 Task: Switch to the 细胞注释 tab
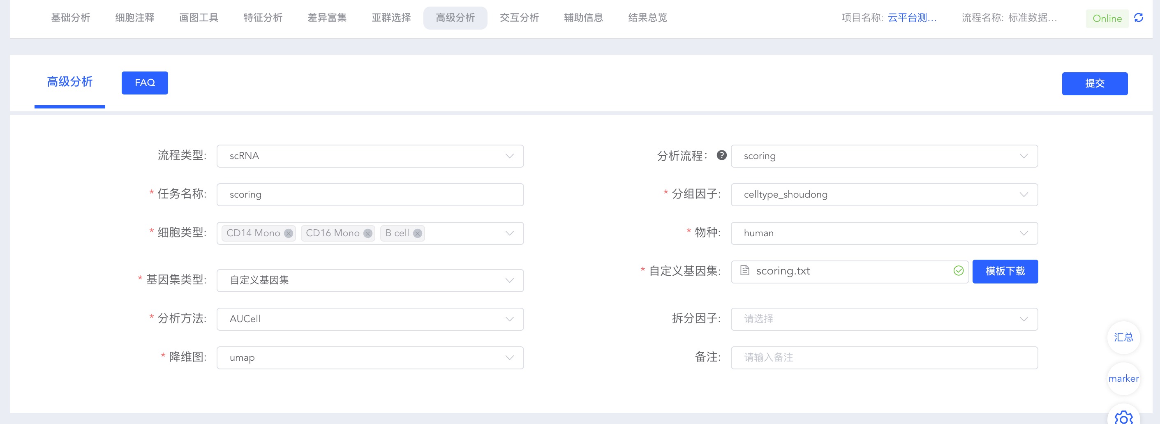[x=135, y=18]
